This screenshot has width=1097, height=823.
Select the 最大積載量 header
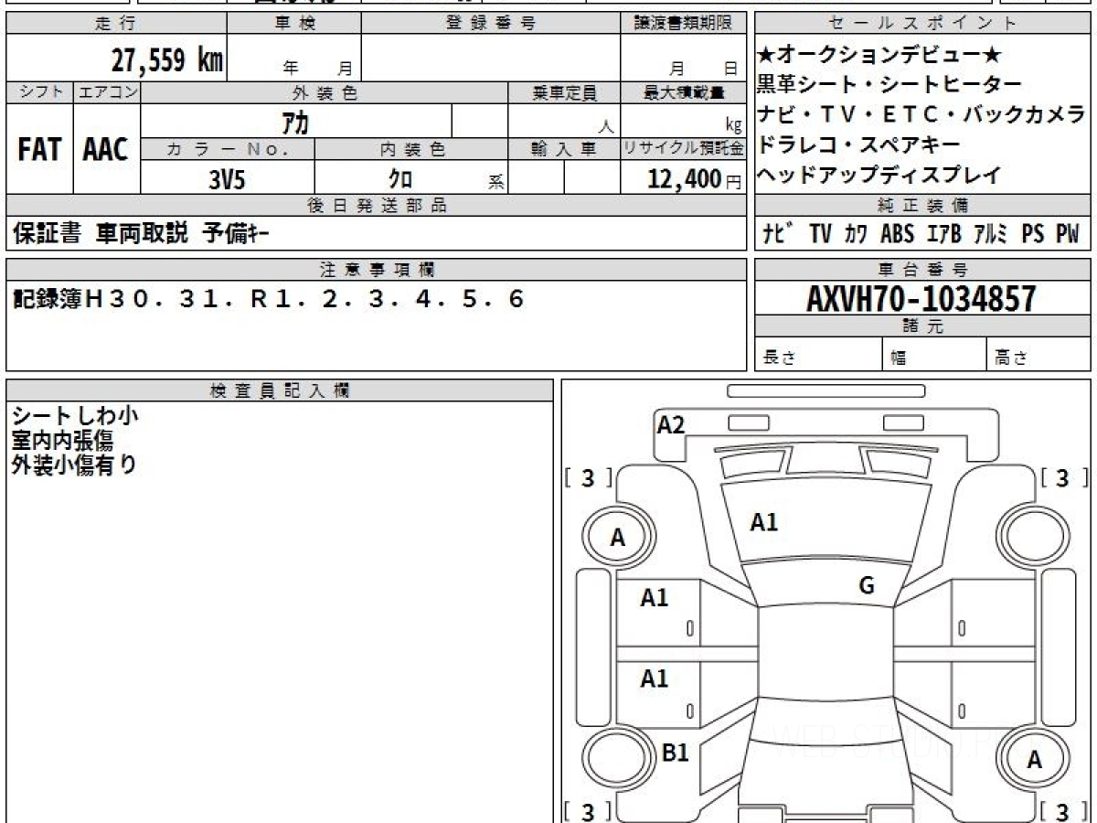click(x=684, y=92)
